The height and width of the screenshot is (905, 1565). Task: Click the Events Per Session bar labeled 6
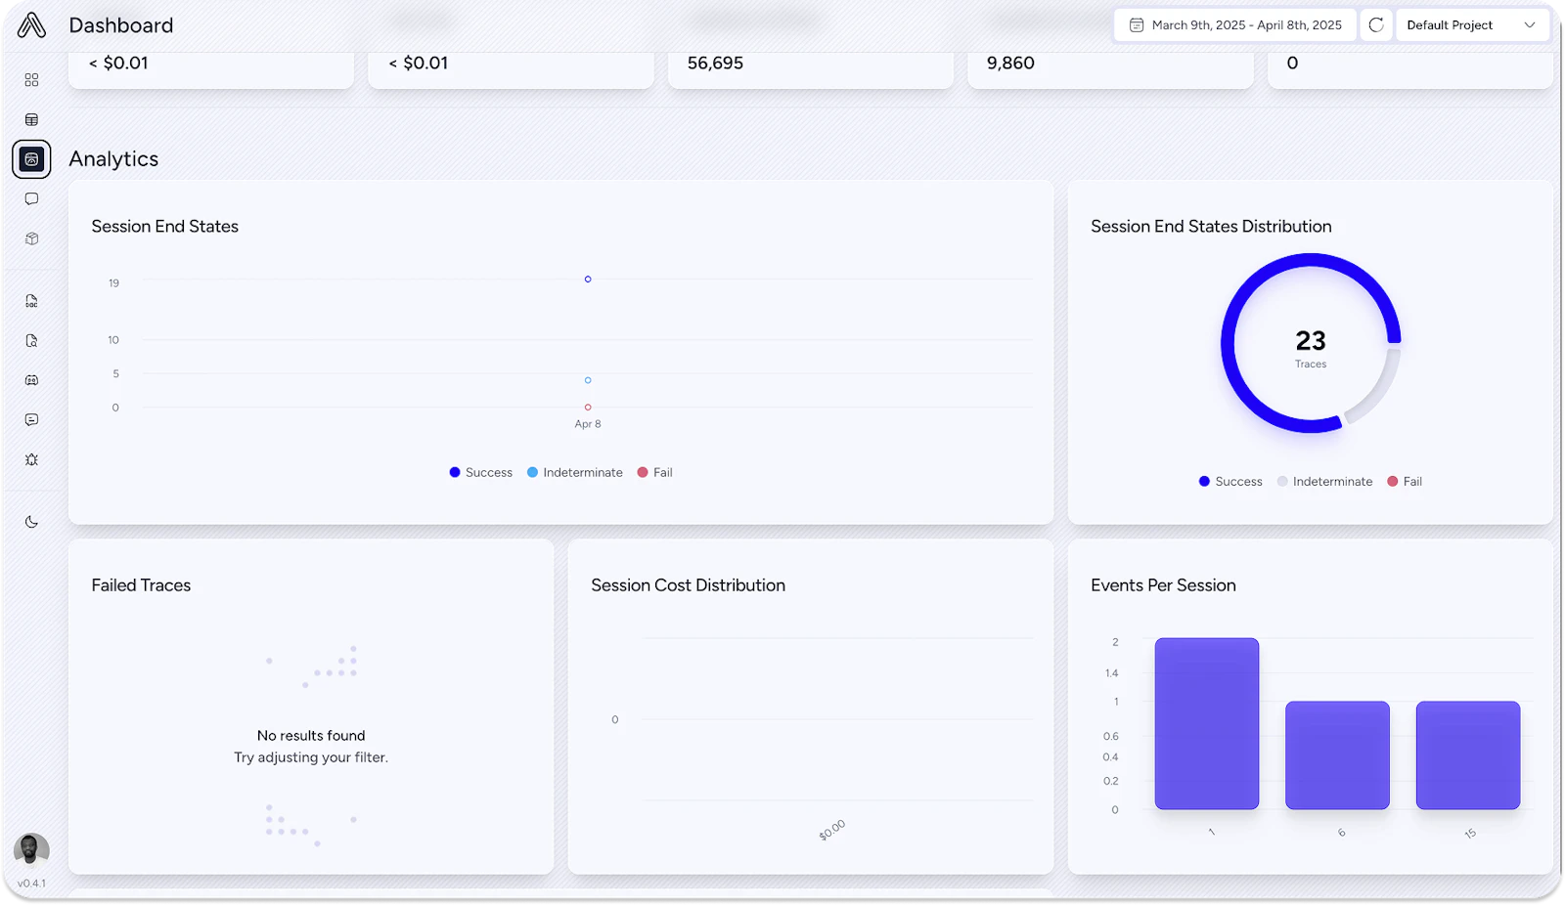click(x=1337, y=755)
